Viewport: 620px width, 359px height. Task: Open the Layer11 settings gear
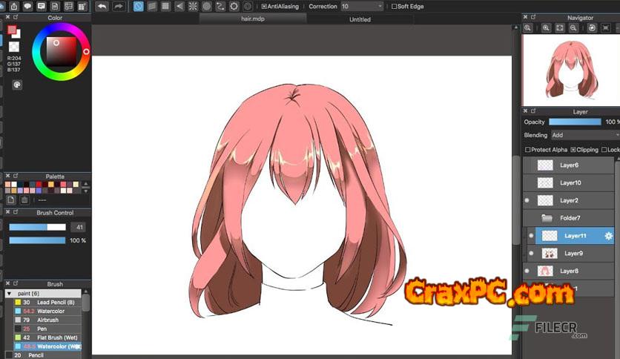[x=609, y=236]
